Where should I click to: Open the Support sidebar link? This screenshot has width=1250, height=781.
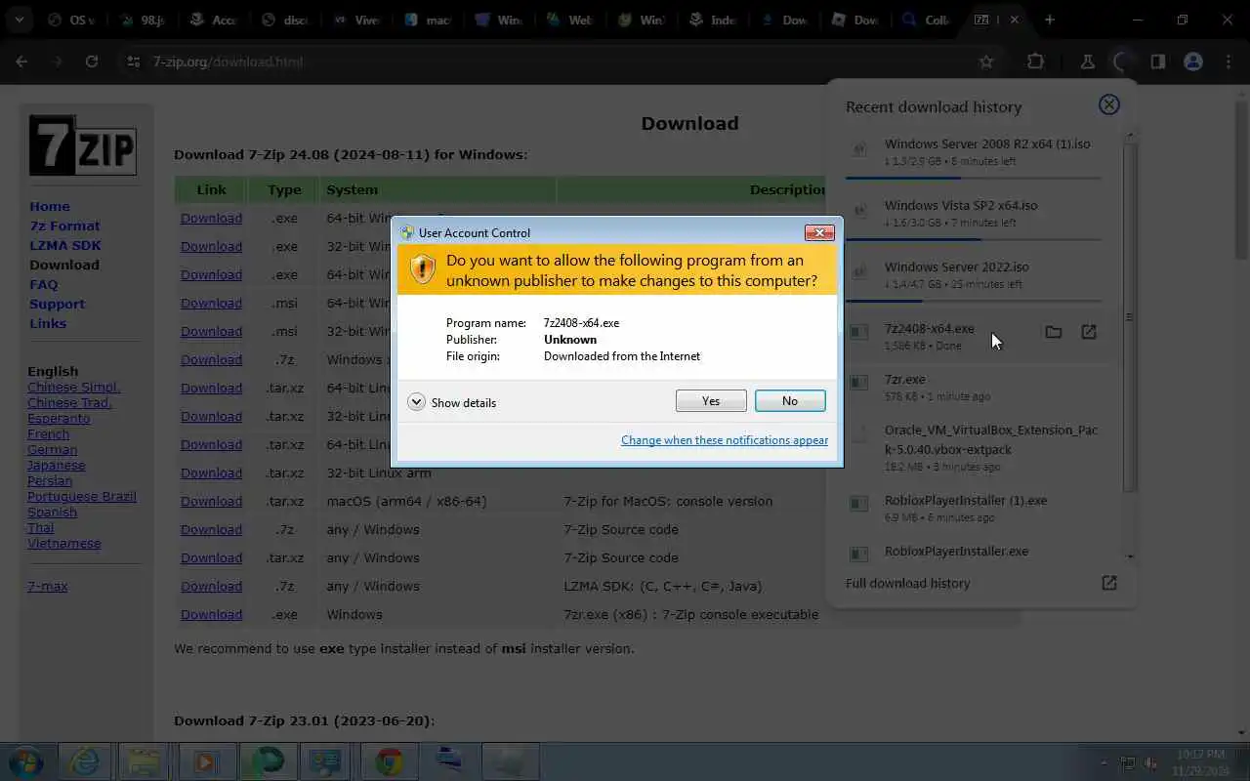(57, 304)
